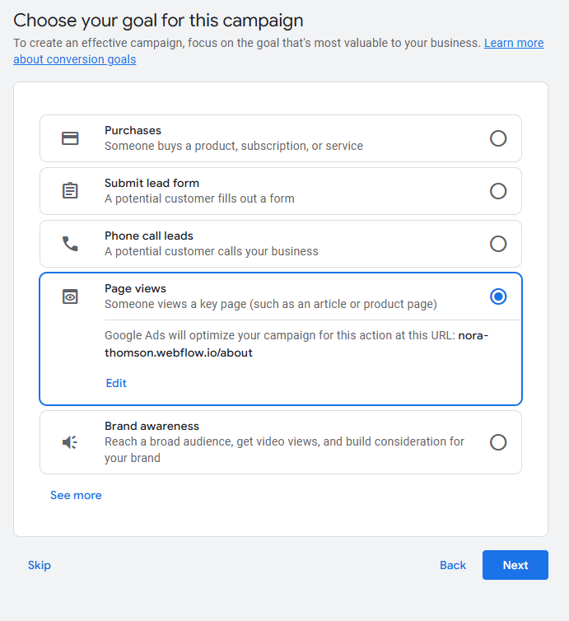
Task: Click 'Choose your goal for this campaign' heading
Action: tap(158, 21)
